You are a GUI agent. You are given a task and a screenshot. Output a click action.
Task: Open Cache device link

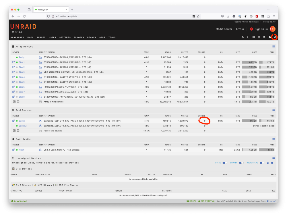[x=22, y=121]
